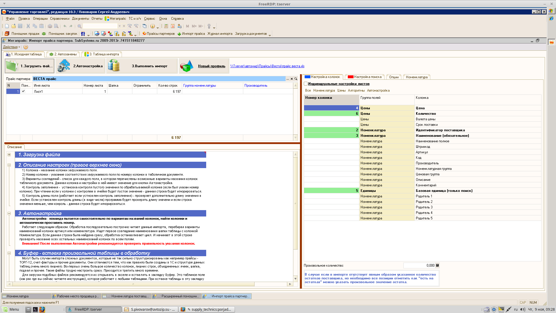556x313 pixels.
Task: Click the binoculars search icon
Action: click(x=83, y=34)
